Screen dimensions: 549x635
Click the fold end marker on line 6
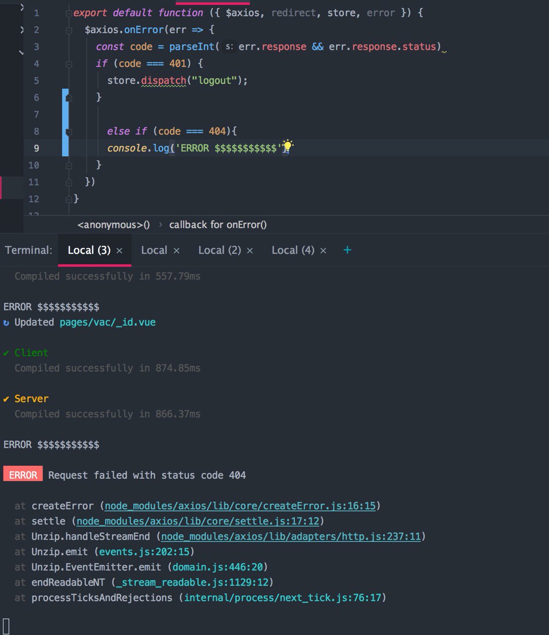point(69,98)
